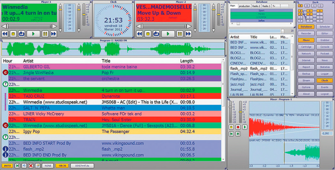Click the red record button in Mixer
Image resolution: width=335 pixels, height=170 pixels.
click(x=238, y=127)
